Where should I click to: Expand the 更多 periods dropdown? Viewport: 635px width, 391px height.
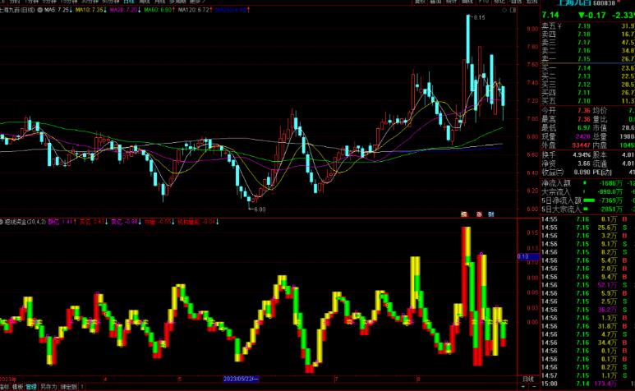pos(197,2)
